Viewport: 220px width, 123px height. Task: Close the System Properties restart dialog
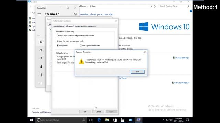click(x=145, y=52)
